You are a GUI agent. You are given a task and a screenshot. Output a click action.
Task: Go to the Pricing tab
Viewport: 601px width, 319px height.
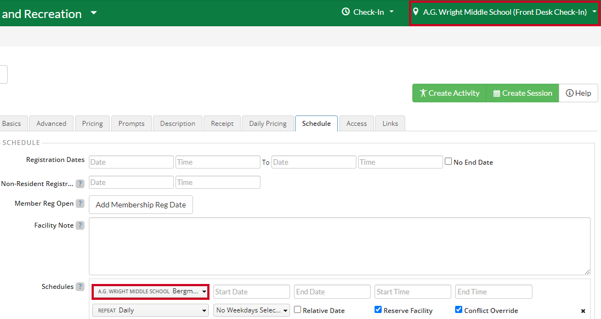(x=92, y=124)
